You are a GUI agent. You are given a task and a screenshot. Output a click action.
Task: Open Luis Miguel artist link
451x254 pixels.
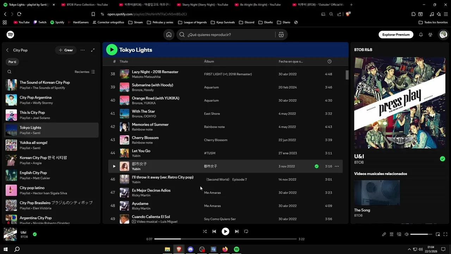(x=169, y=222)
